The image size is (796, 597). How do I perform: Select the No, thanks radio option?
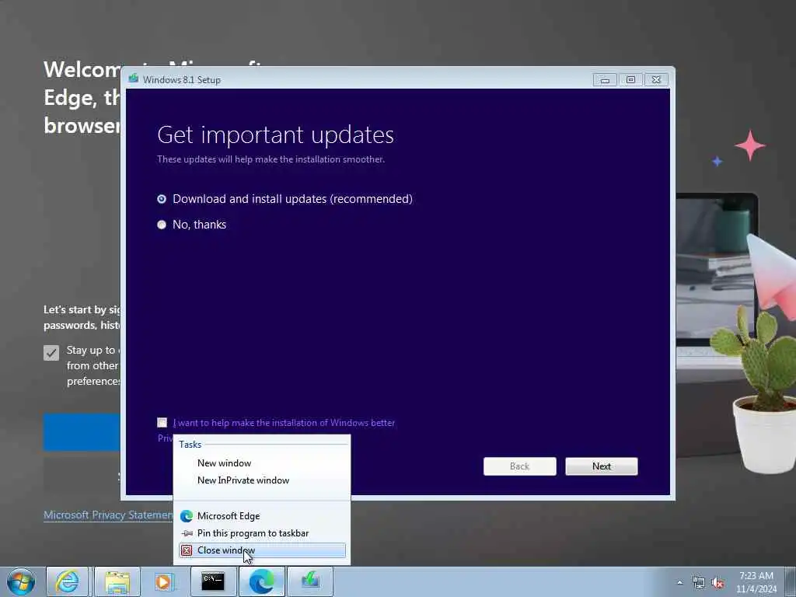[162, 225]
